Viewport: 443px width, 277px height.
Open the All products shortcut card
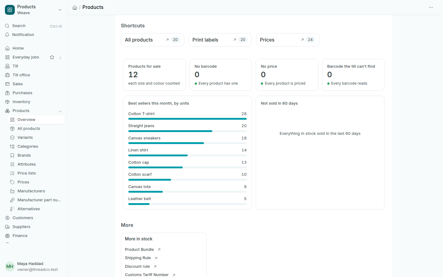click(153, 40)
